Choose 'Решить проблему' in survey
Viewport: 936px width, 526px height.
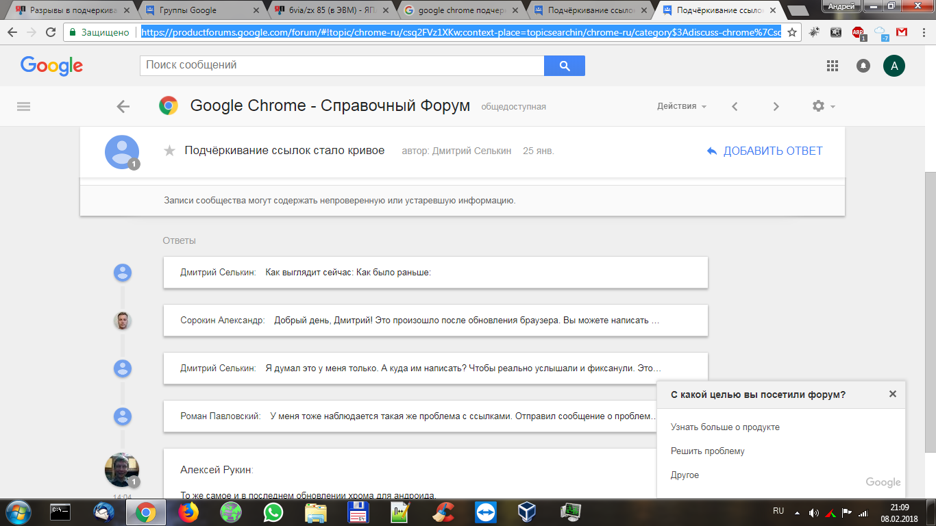click(x=708, y=451)
